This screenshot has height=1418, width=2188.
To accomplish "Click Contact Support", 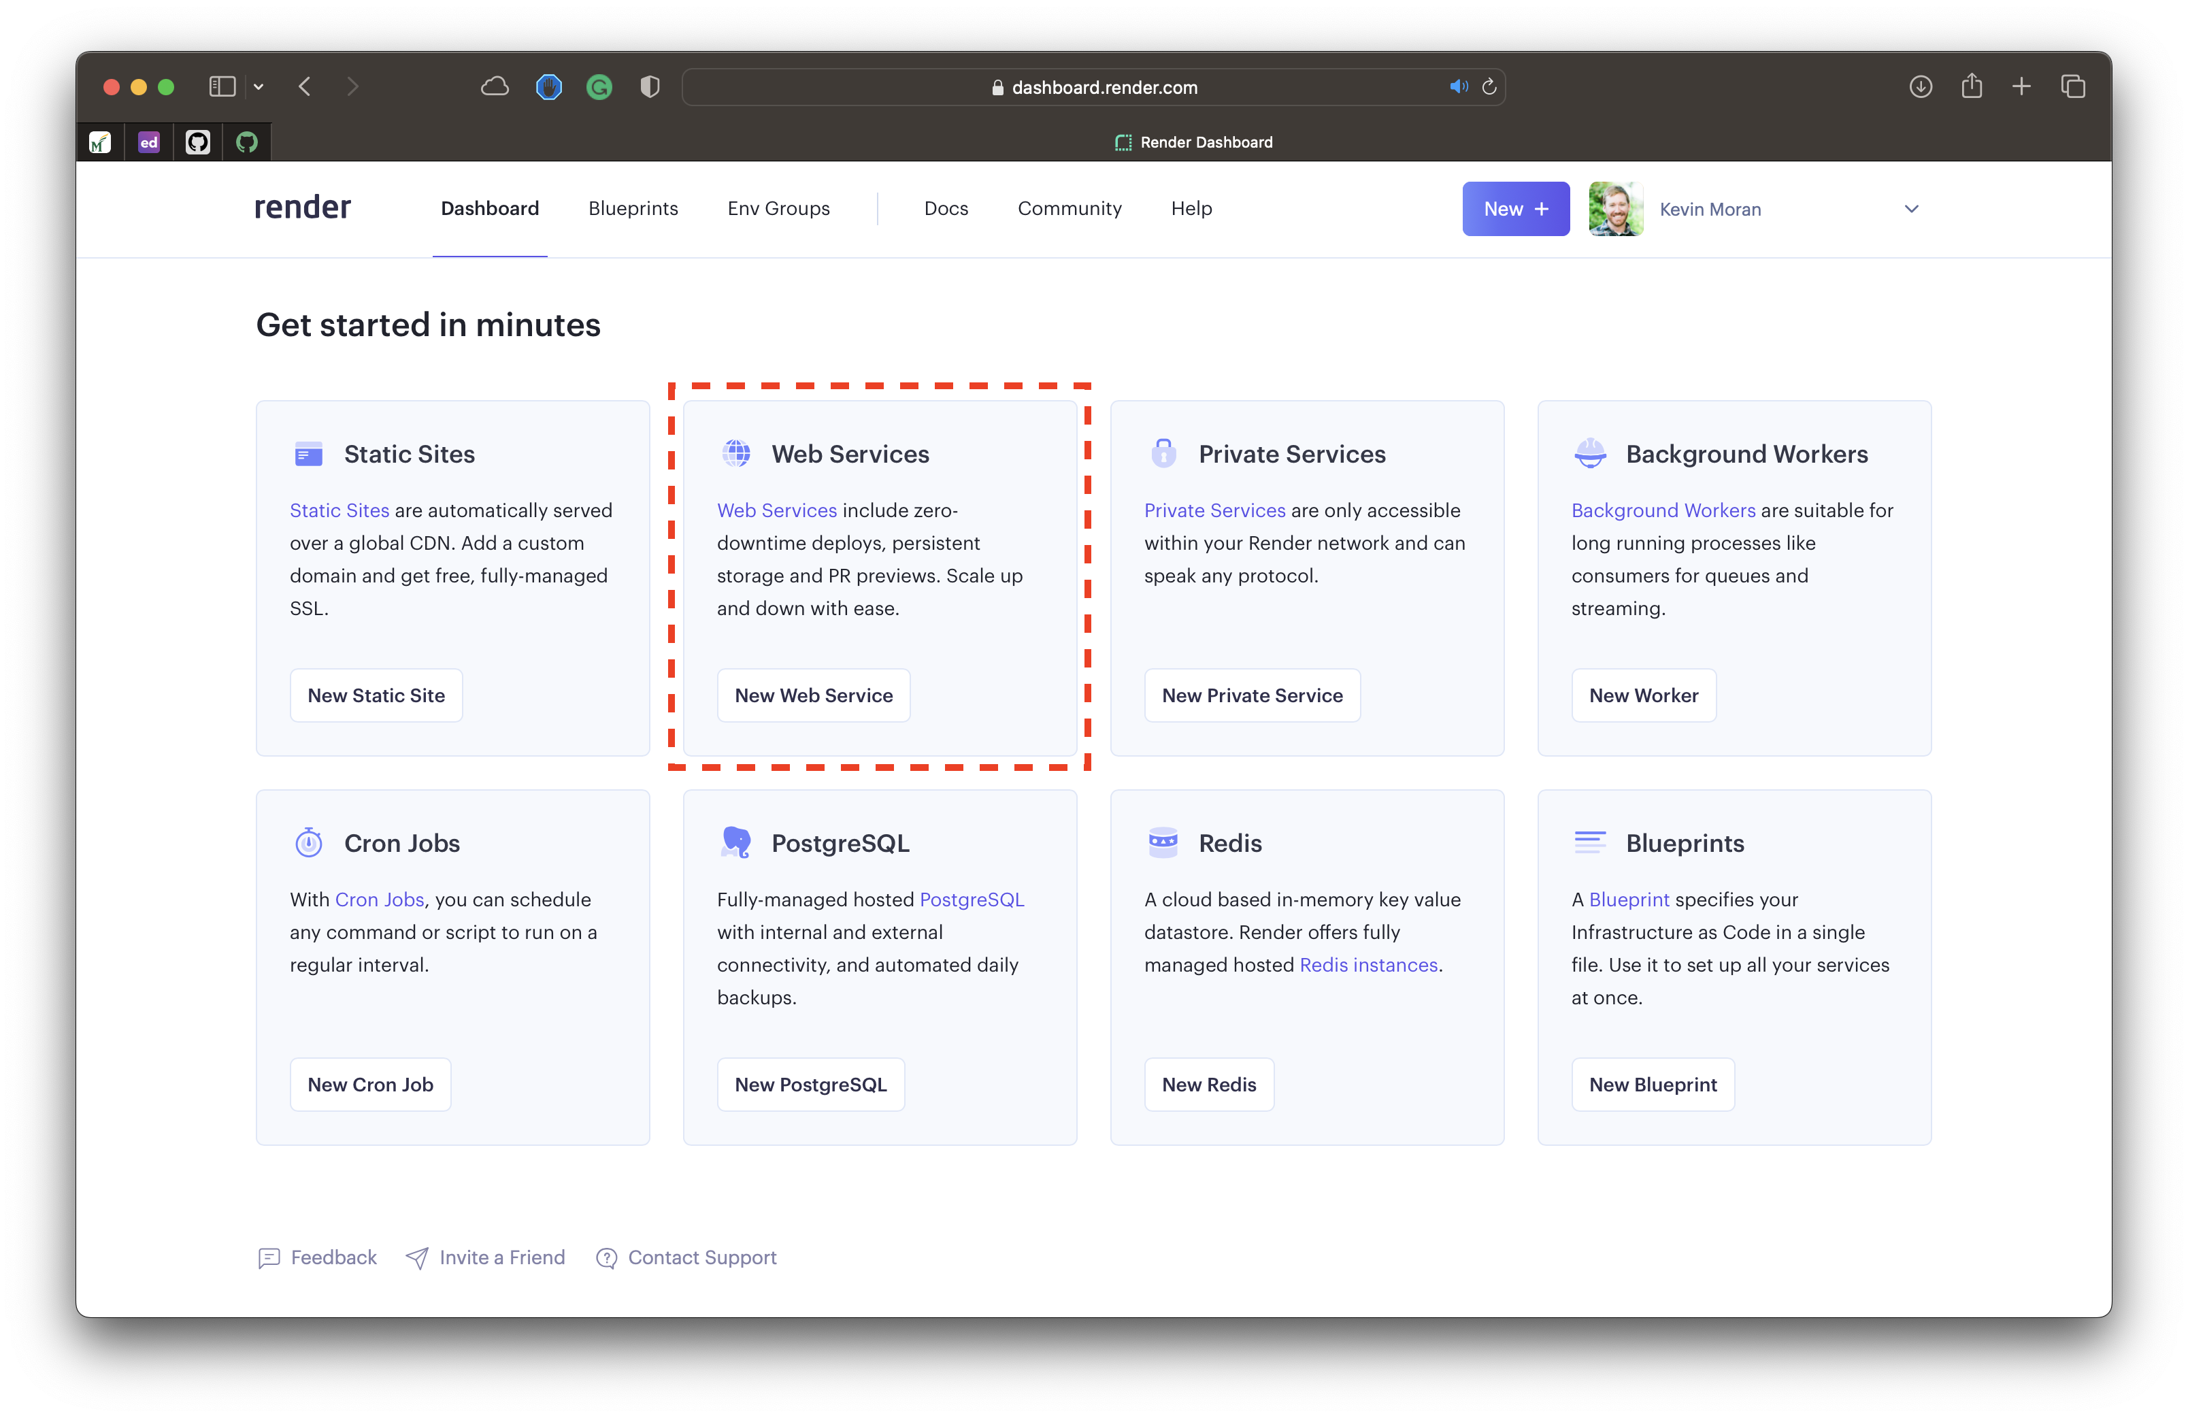I will pyautogui.click(x=686, y=1258).
